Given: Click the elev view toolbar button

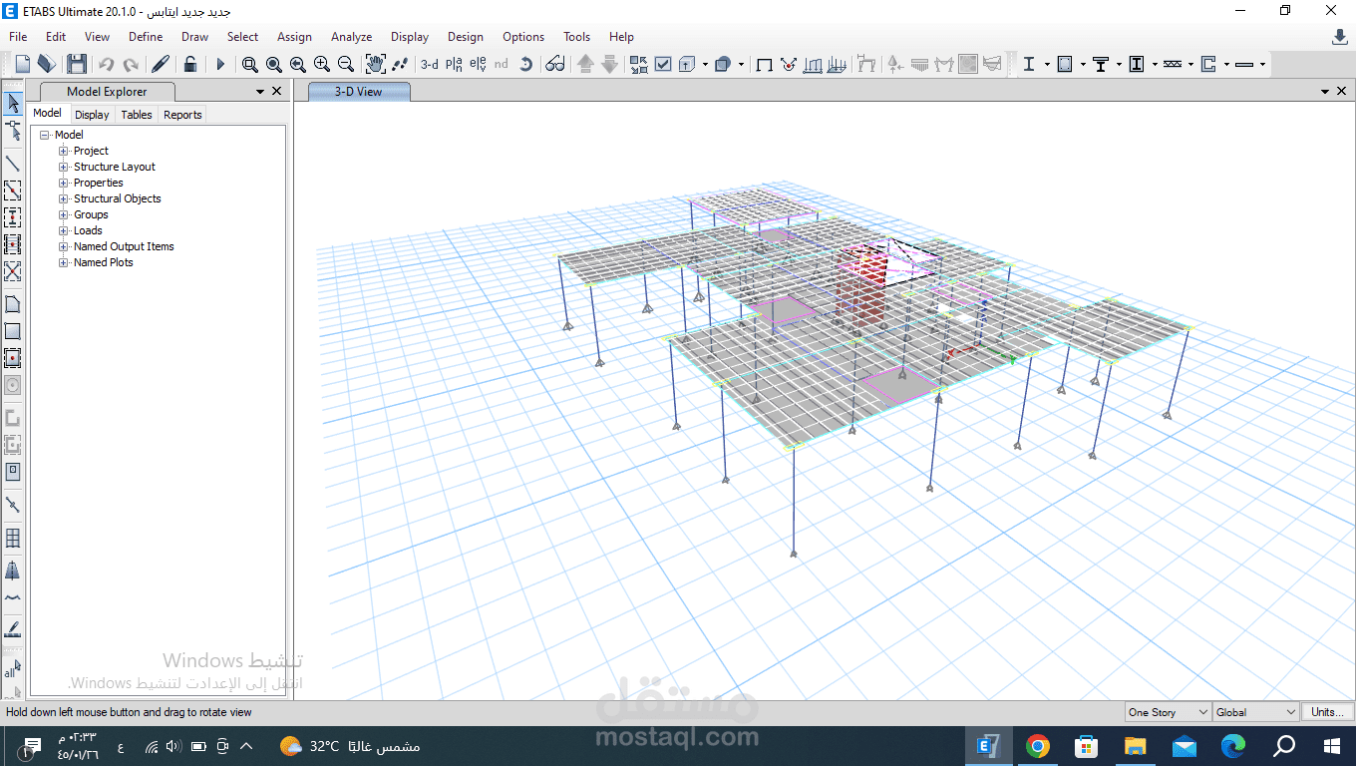Looking at the screenshot, I should 478,64.
